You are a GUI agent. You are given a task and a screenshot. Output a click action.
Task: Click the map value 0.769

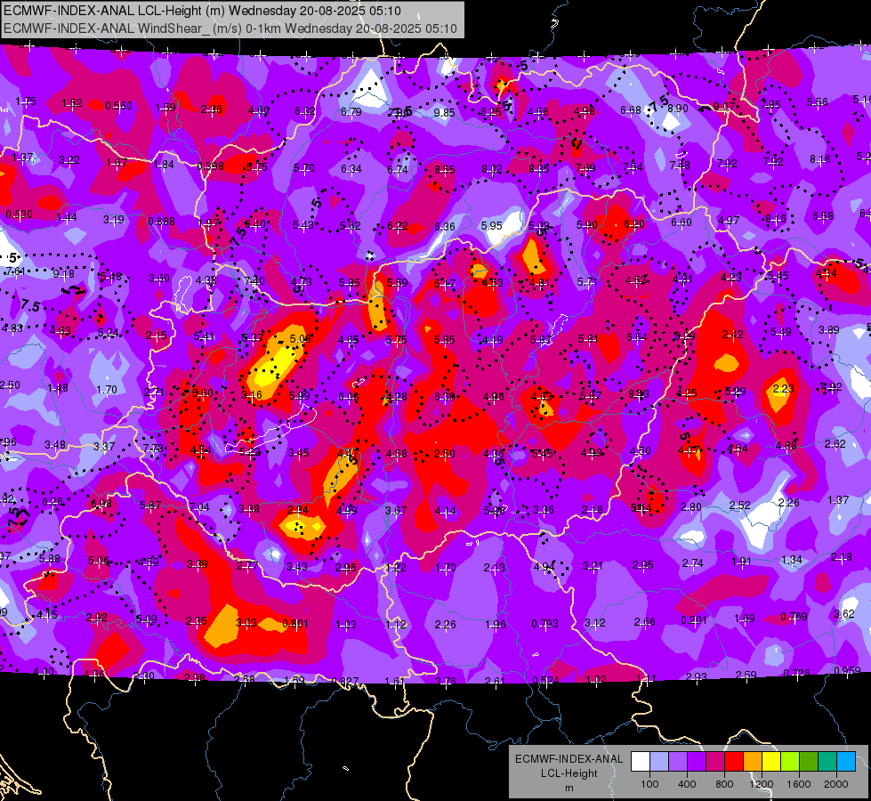click(794, 617)
